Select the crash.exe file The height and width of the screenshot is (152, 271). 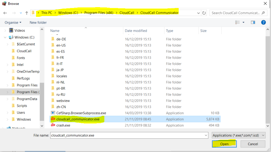click(x=63, y=125)
